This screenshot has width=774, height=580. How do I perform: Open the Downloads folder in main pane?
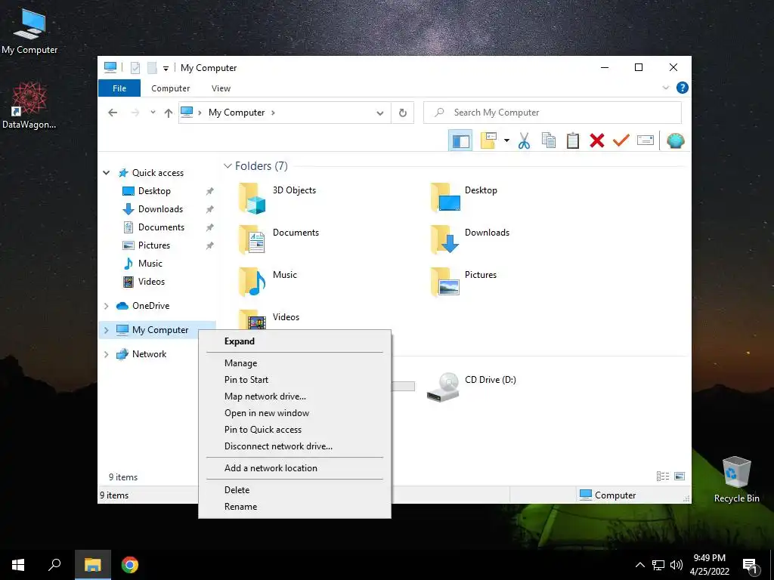pyautogui.click(x=469, y=239)
